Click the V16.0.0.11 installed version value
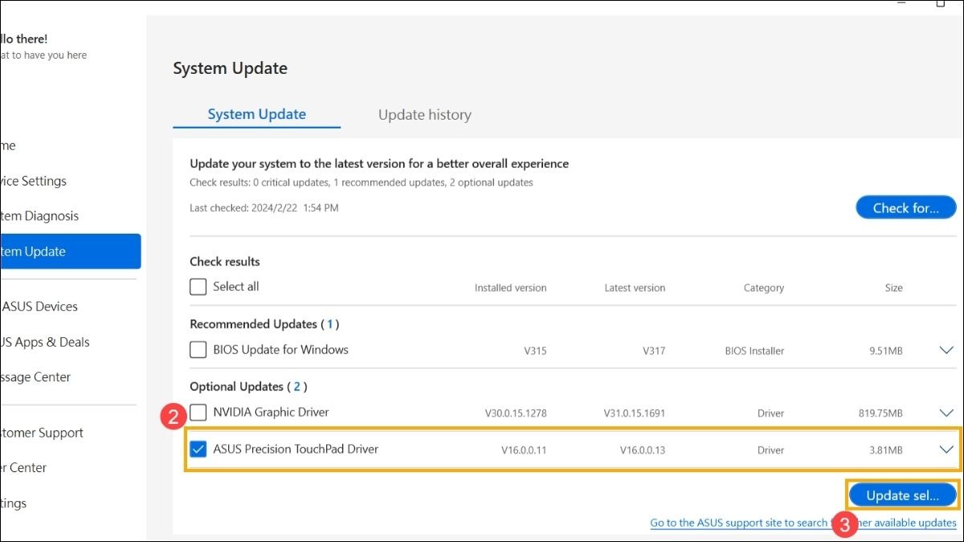Image resolution: width=964 pixels, height=542 pixels. tap(523, 450)
